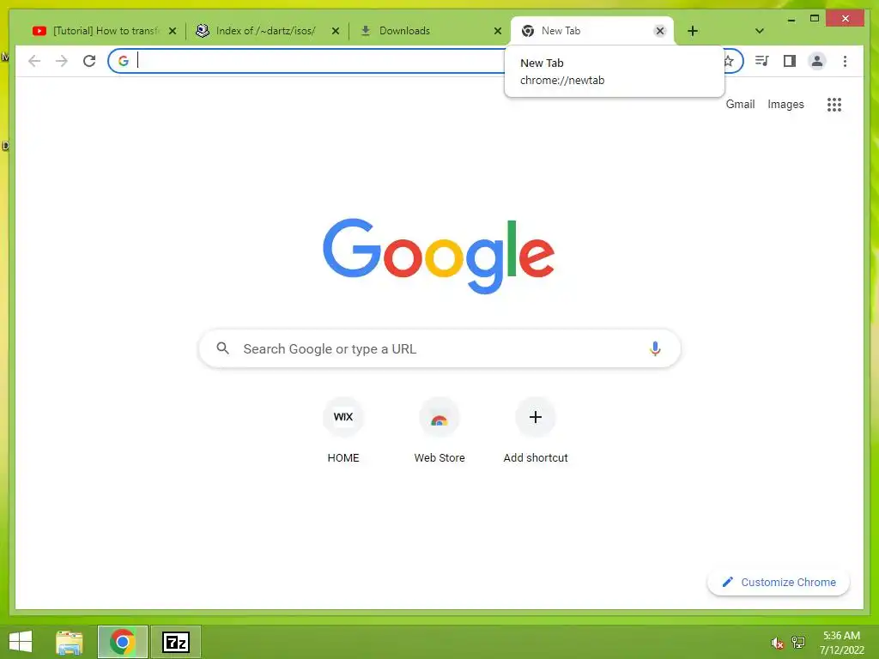Close the Downloads tab

(x=497, y=31)
